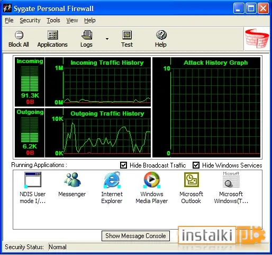Click Show Message Console button

coord(135,236)
